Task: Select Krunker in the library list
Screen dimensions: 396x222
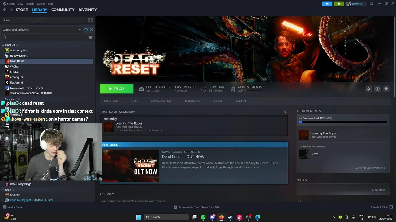Action: pos(15,195)
